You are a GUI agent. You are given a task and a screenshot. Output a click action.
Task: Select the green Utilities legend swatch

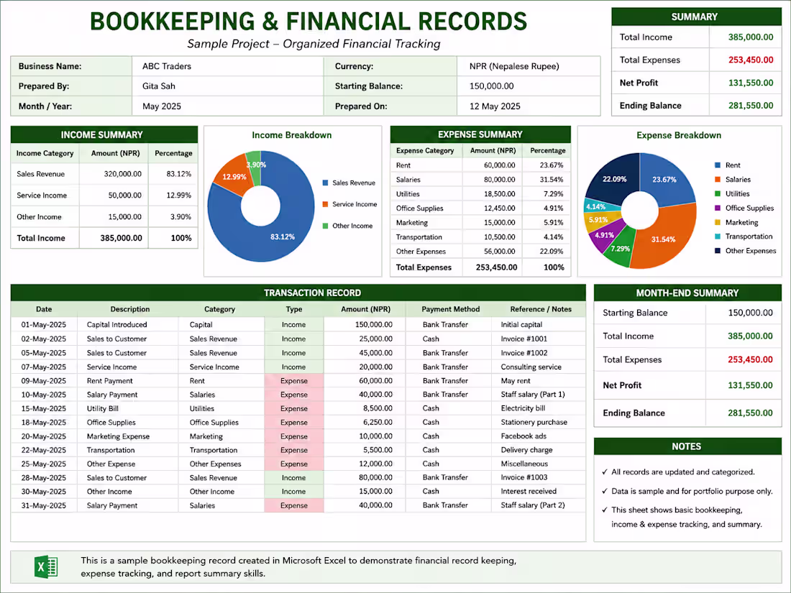718,193
